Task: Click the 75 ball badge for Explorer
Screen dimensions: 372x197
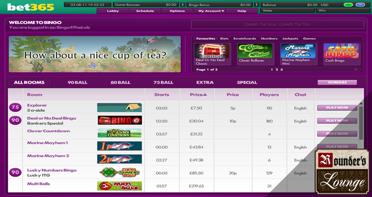Action: coord(15,108)
